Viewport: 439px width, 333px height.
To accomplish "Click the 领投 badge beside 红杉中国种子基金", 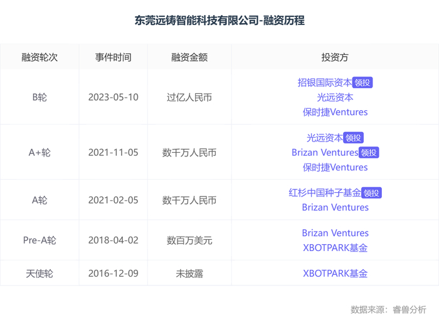I will [371, 193].
